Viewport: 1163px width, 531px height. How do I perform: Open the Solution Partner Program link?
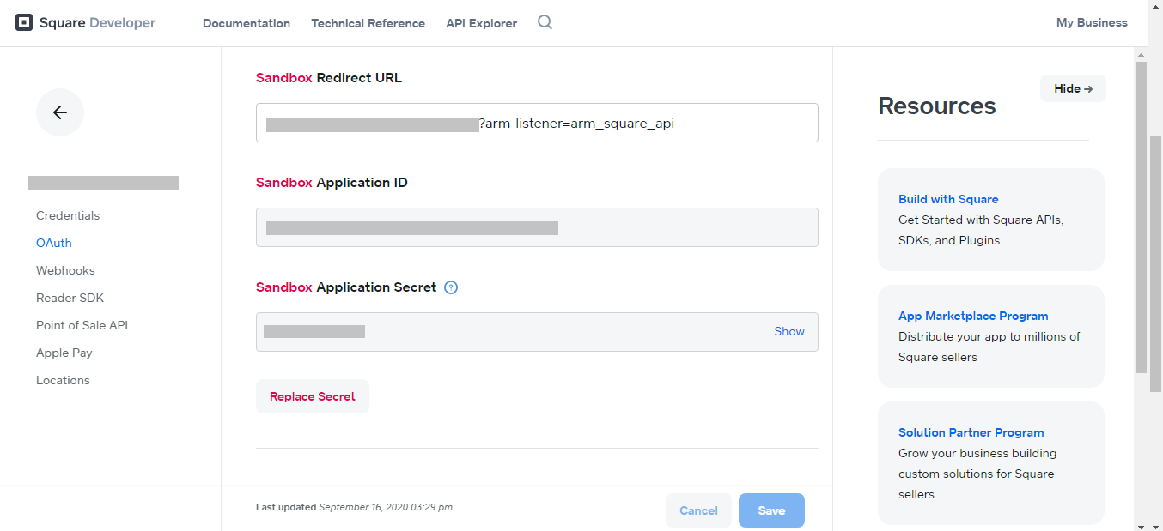tap(971, 432)
